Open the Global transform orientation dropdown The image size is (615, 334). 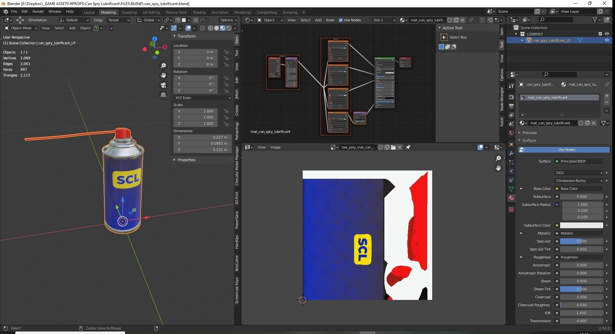(x=149, y=20)
